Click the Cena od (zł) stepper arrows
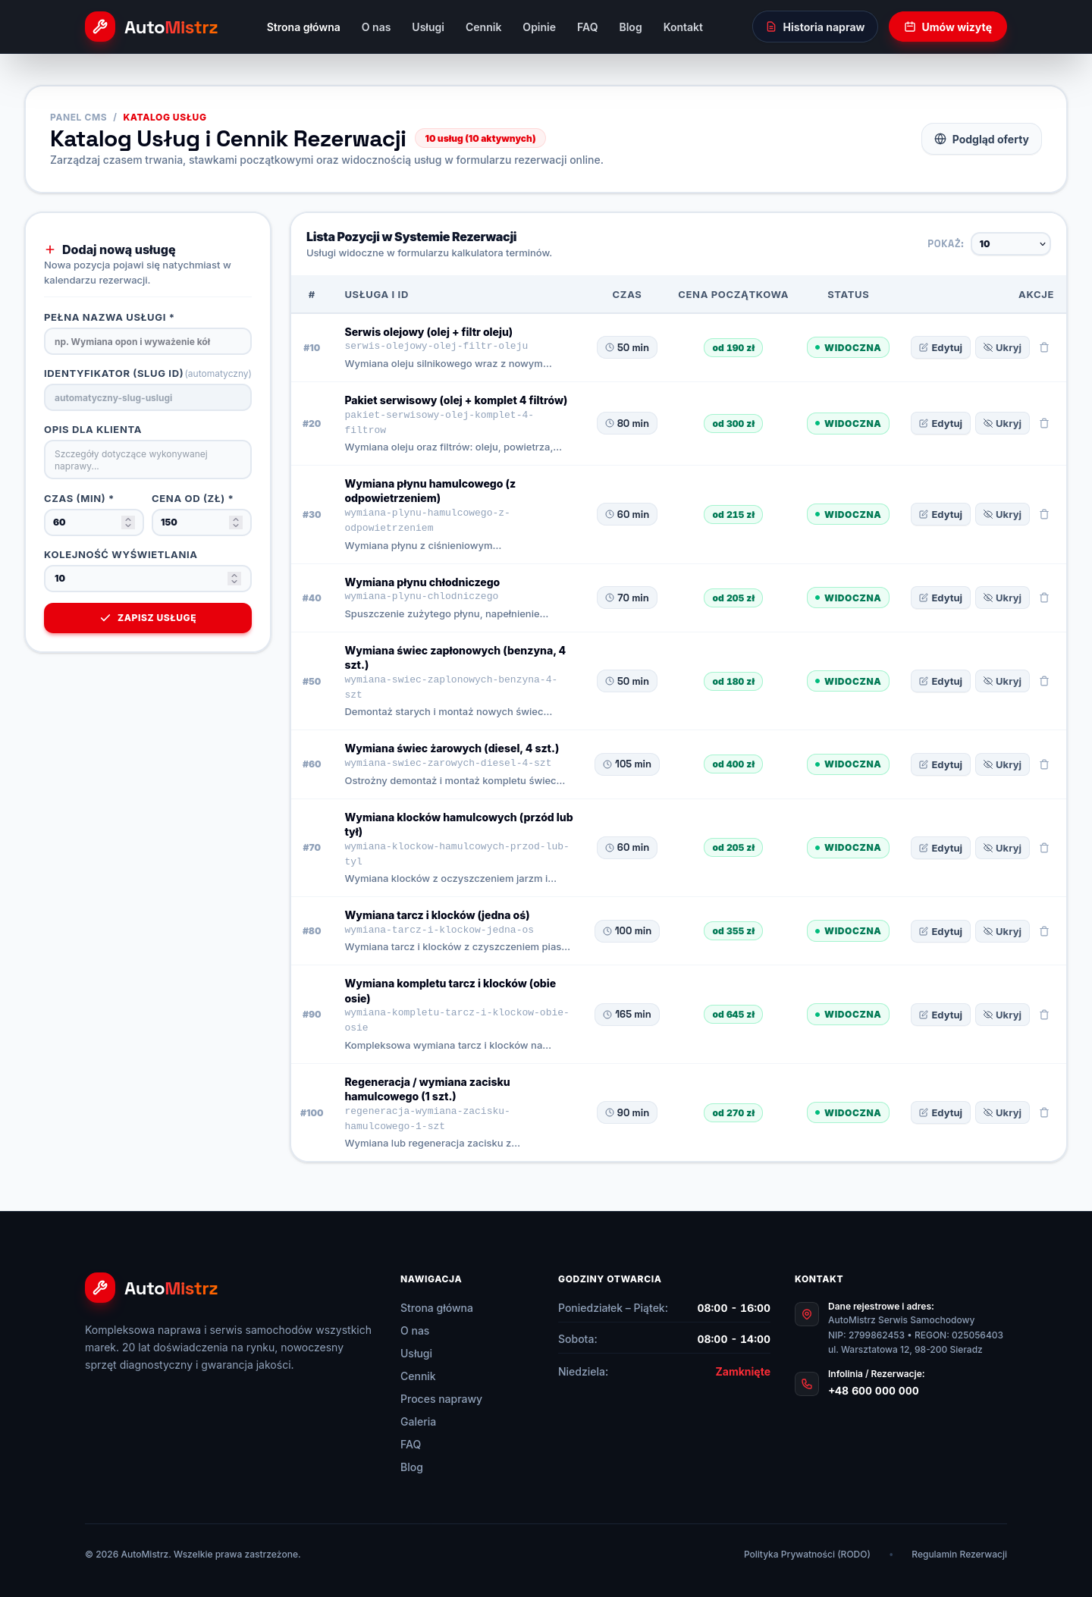1092x1597 pixels. pyautogui.click(x=236, y=522)
